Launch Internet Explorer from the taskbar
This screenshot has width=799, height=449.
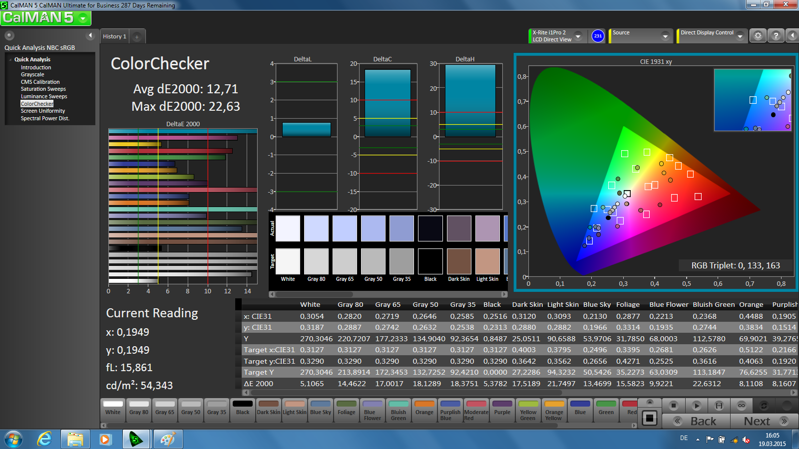[x=44, y=439]
